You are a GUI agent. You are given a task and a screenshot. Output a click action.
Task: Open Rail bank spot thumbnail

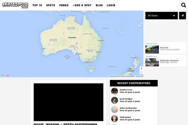click(x=152, y=49)
